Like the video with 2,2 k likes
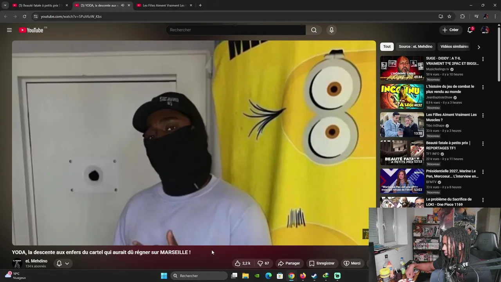The height and width of the screenshot is (282, 501). [x=243, y=263]
